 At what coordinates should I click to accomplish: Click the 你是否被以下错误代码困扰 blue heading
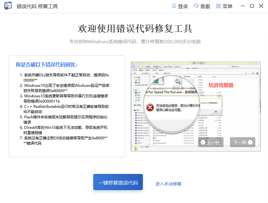(x=46, y=65)
